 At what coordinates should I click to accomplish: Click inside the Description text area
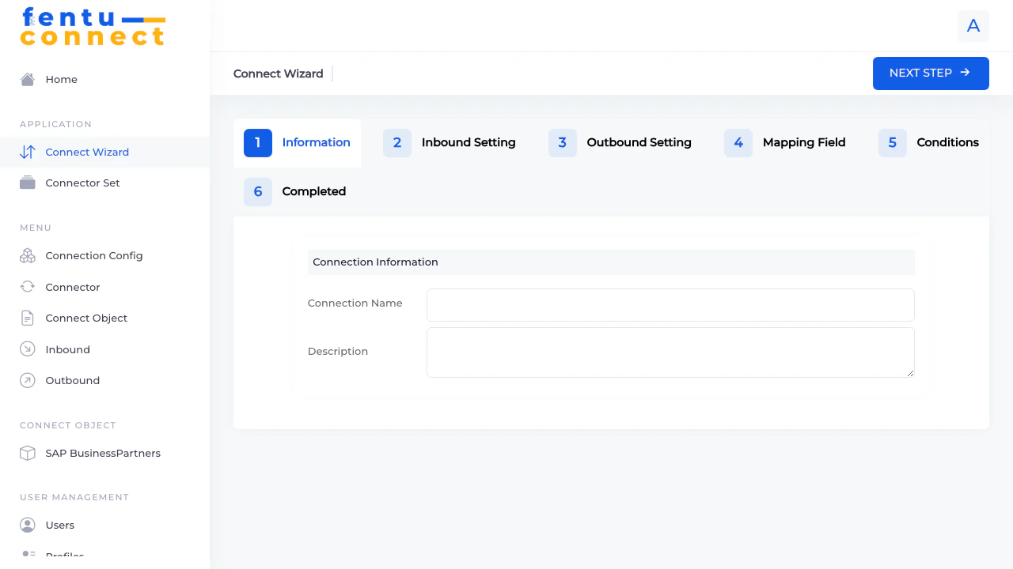point(670,352)
